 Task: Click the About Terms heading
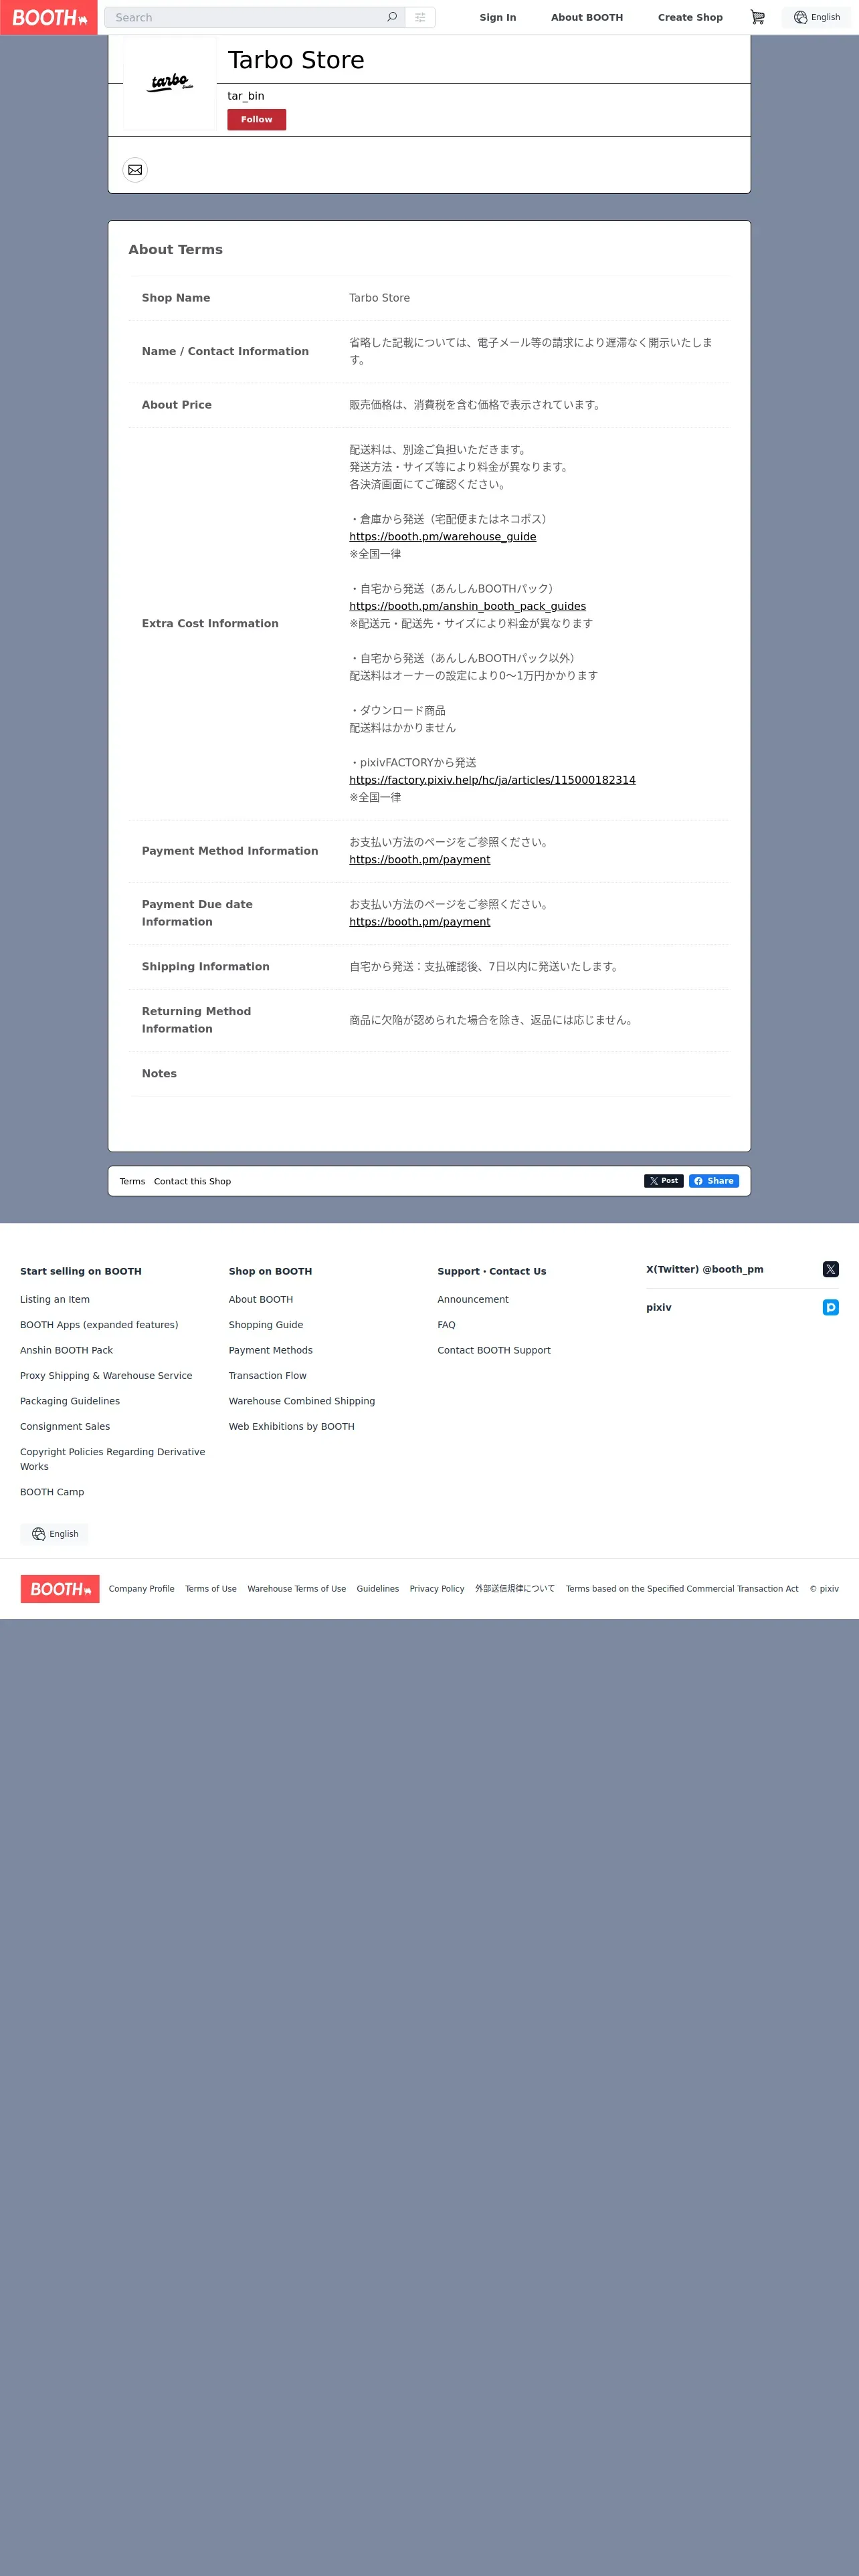coord(175,249)
